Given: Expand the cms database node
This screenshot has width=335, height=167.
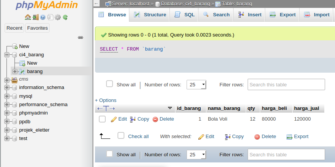Looking at the screenshot, I should click(x=7, y=80).
